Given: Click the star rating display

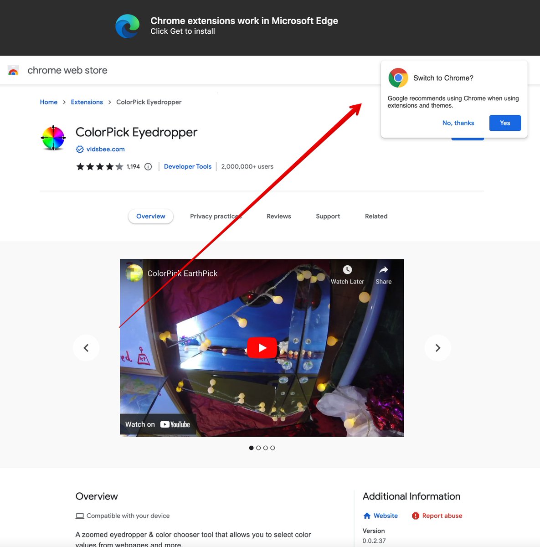Looking at the screenshot, I should pos(100,167).
